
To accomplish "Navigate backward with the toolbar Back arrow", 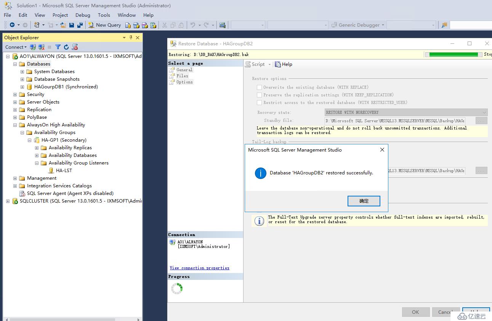I will (x=12, y=25).
